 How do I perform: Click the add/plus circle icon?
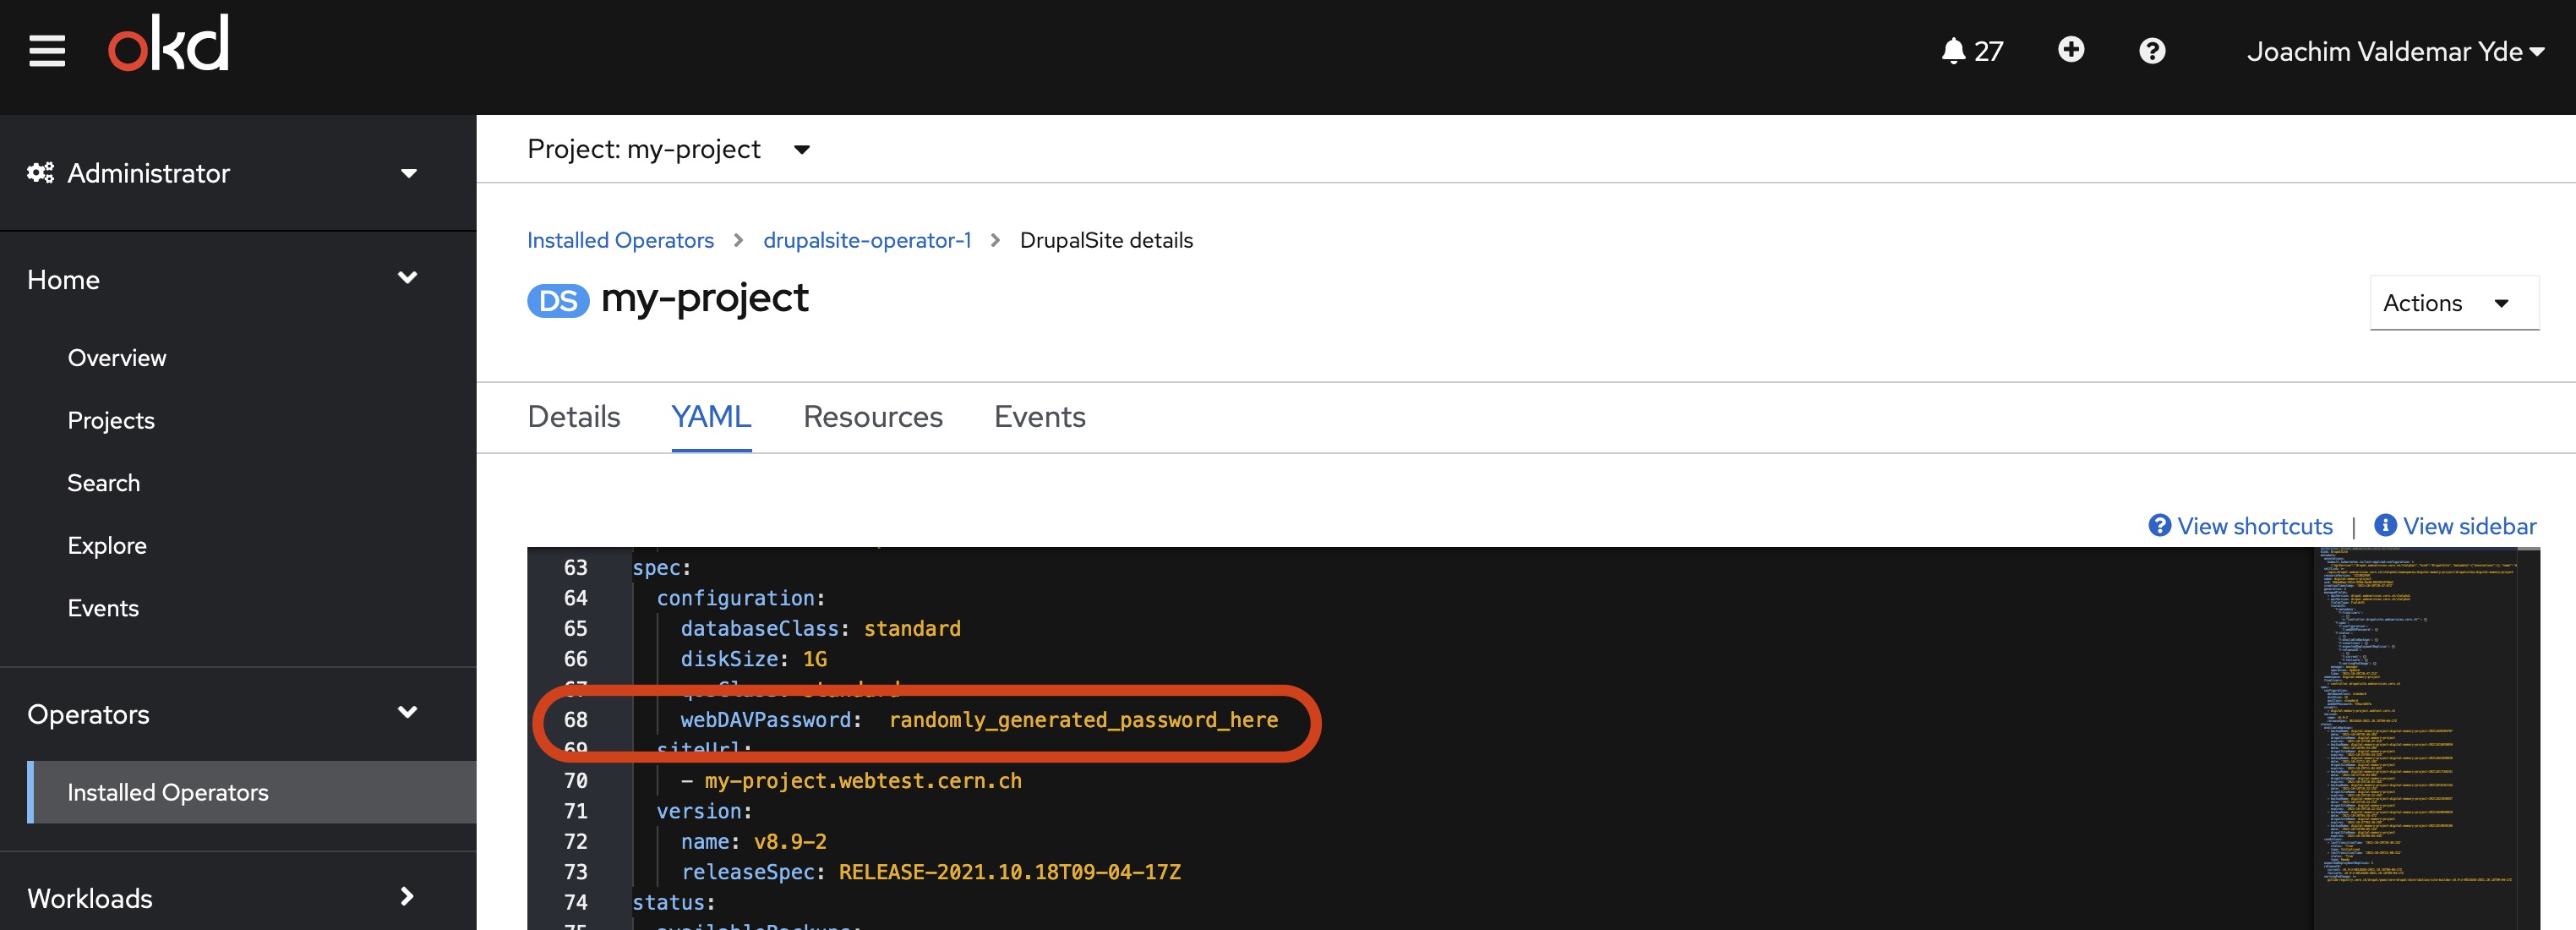2070,49
